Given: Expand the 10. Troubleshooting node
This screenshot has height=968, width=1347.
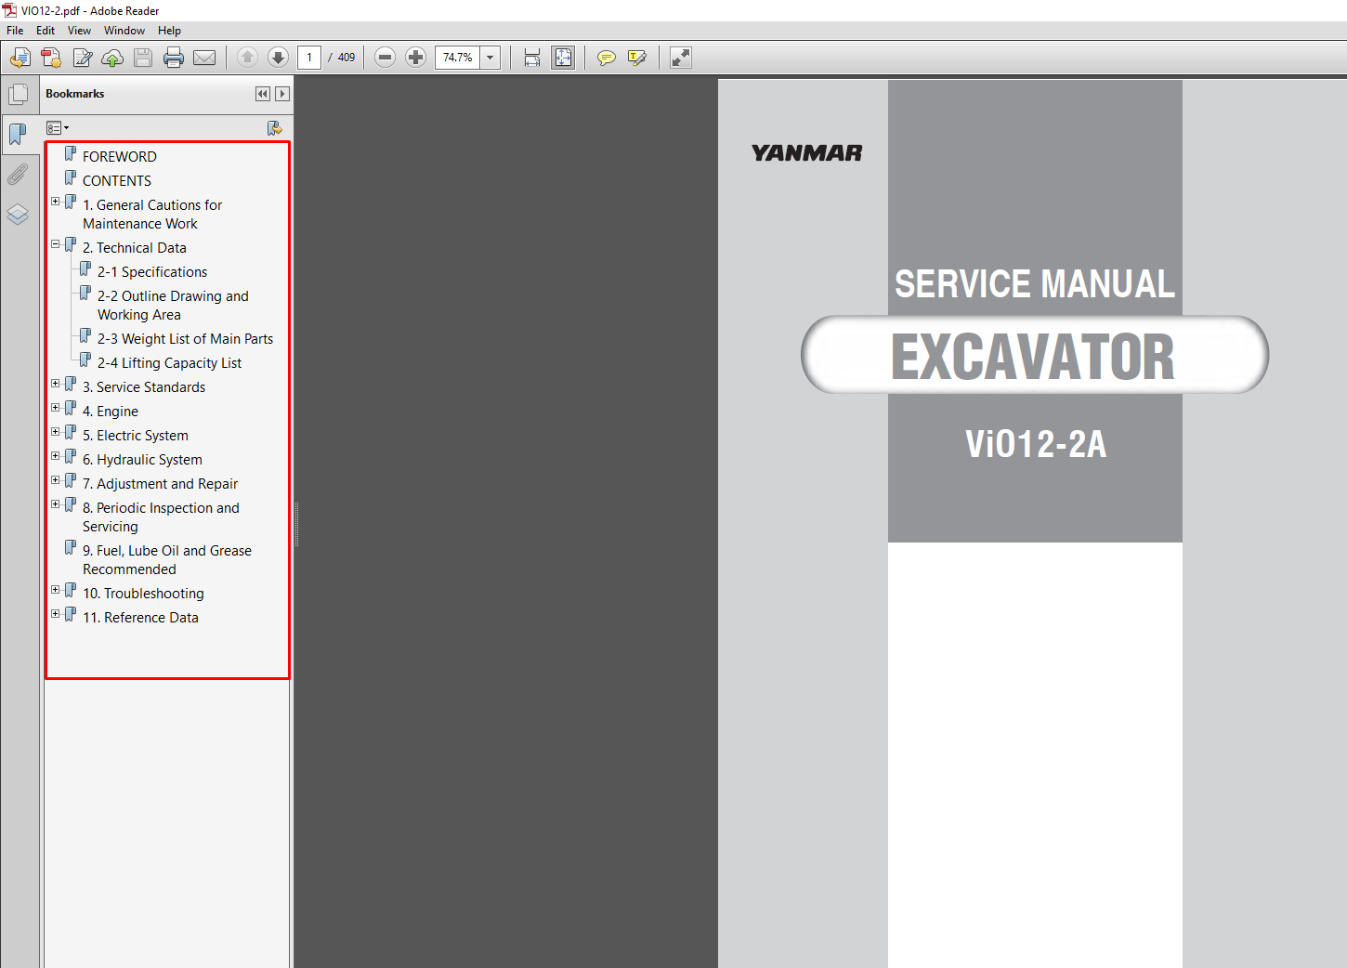Looking at the screenshot, I should 56,590.
